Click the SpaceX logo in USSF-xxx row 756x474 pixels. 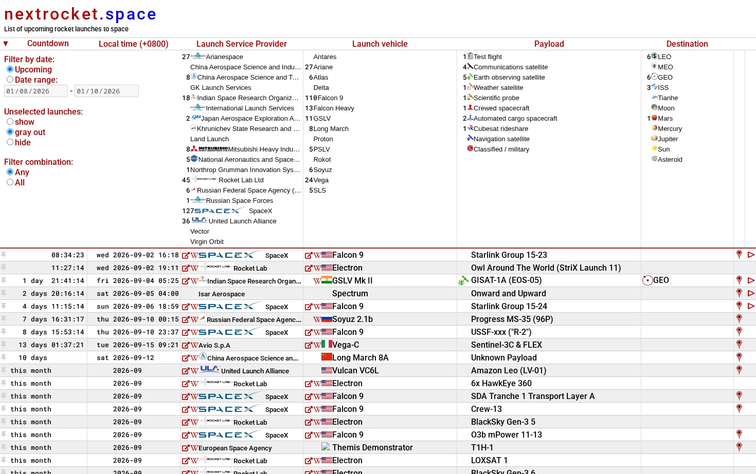click(x=230, y=332)
